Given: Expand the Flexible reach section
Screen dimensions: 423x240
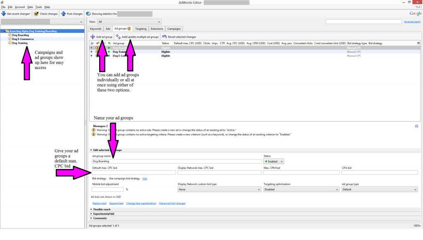Looking at the screenshot, I should (x=91, y=209).
